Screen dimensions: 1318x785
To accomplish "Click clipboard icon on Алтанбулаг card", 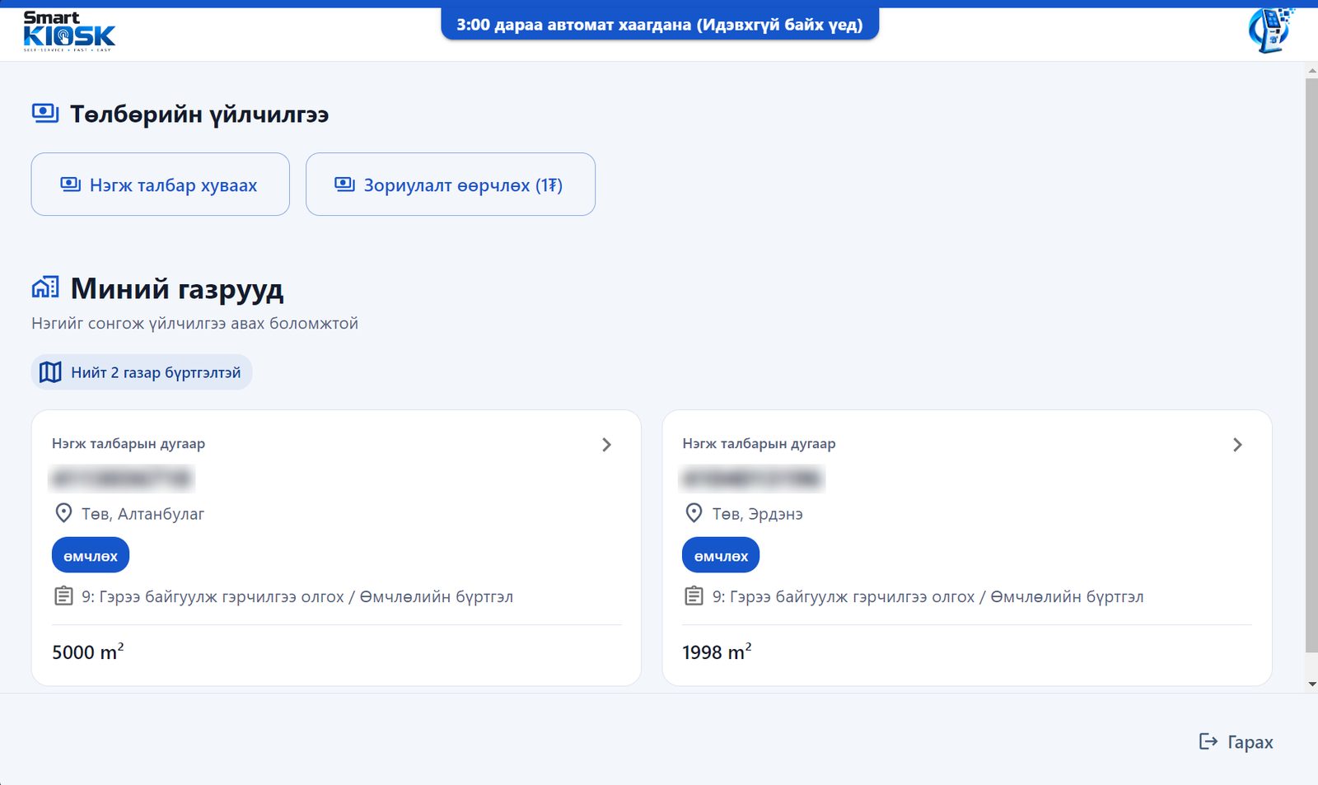I will click(63, 596).
